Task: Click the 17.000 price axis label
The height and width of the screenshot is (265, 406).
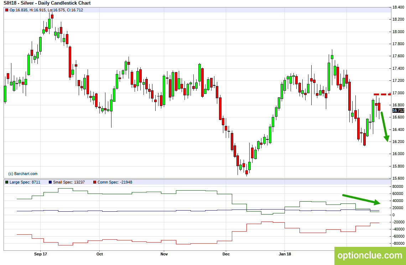Action: click(x=399, y=93)
